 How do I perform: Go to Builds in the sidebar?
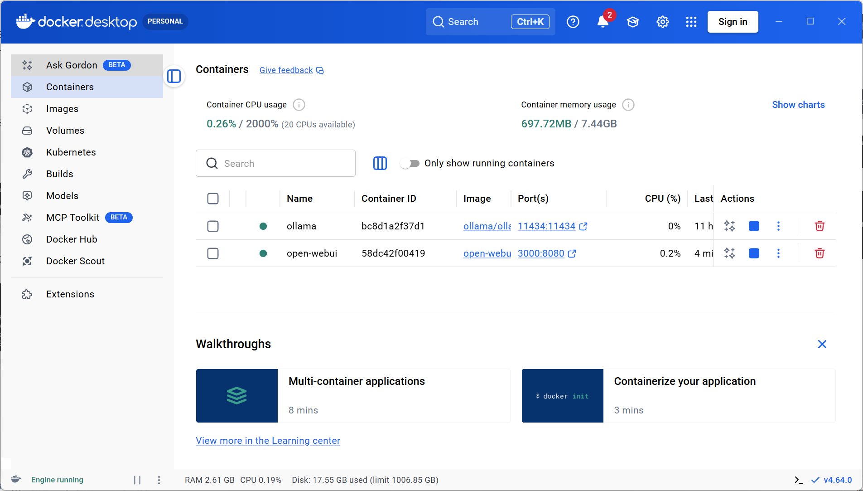[x=87, y=174]
